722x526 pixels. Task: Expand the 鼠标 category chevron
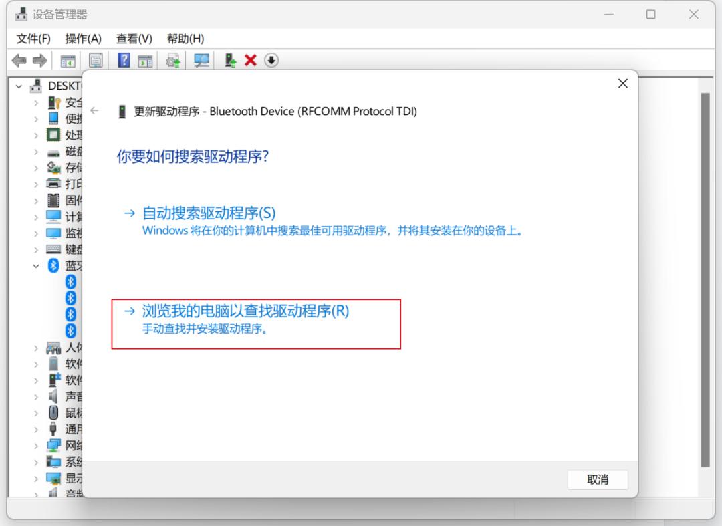coord(36,413)
